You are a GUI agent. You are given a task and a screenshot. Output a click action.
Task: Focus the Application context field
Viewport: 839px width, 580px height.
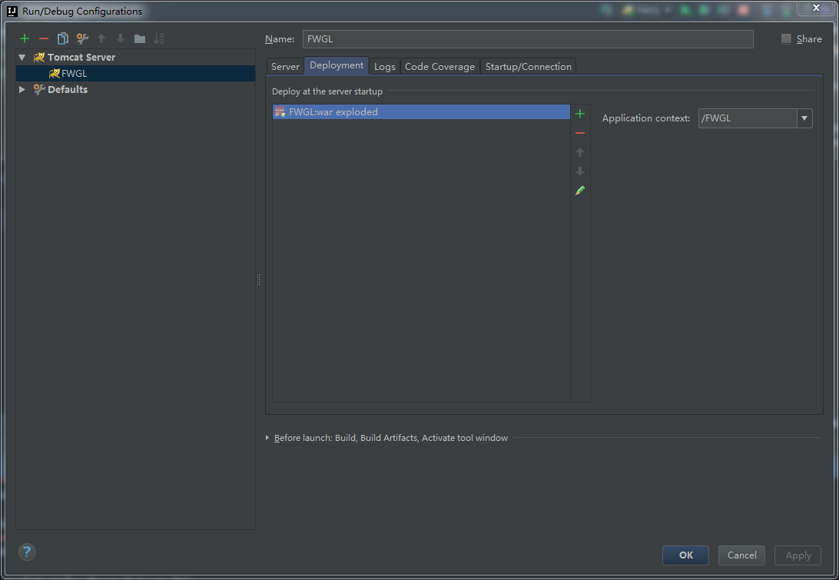[748, 118]
